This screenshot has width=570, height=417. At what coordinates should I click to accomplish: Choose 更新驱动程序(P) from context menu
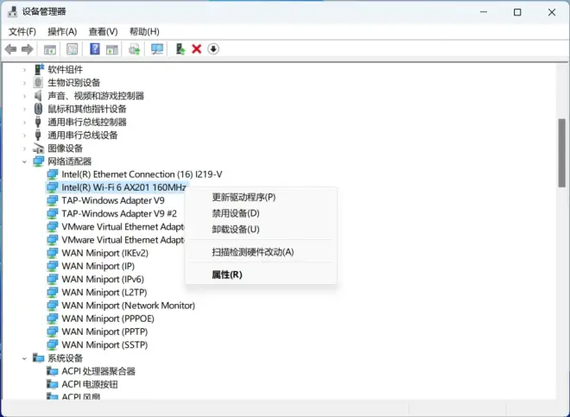coord(244,198)
